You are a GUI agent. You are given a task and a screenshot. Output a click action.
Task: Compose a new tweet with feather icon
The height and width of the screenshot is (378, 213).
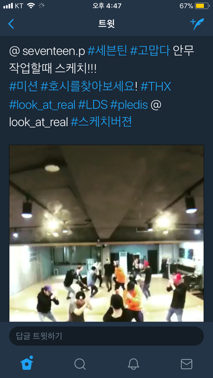(197, 24)
